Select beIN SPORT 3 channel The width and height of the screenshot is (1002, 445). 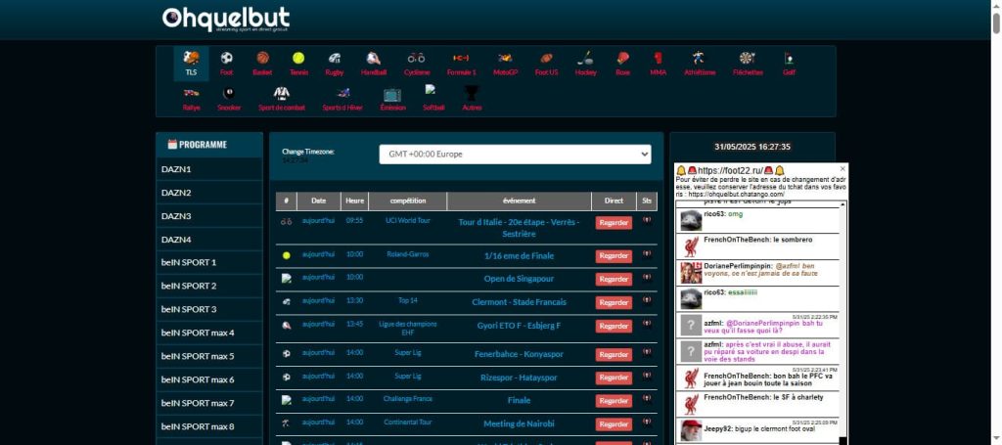click(x=209, y=309)
